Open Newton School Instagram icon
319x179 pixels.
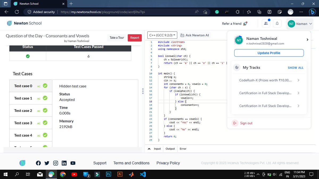pos(56,163)
